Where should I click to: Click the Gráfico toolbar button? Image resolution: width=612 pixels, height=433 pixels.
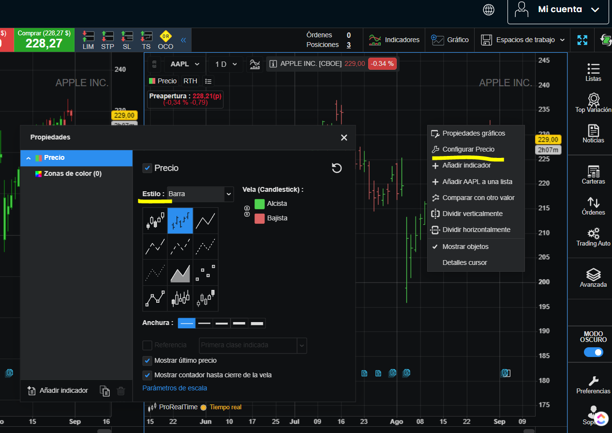click(449, 40)
